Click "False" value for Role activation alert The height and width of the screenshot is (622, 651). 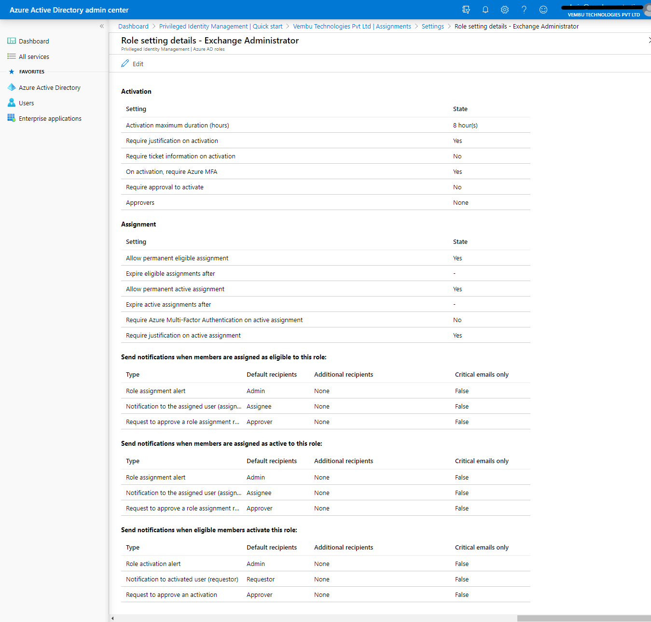tap(462, 564)
